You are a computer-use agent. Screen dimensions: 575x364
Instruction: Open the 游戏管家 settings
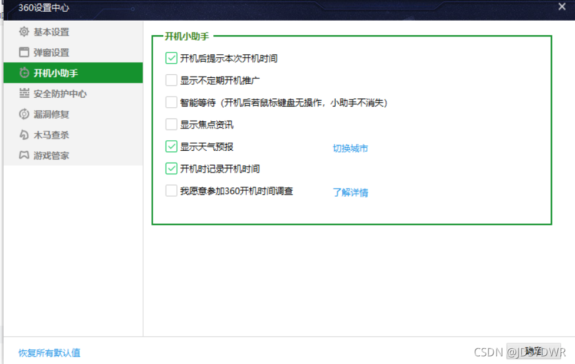click(x=73, y=155)
